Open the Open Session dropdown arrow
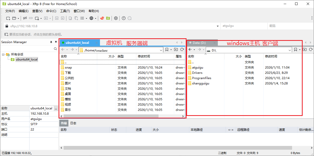The height and width of the screenshot is (156, 314). 18,18
